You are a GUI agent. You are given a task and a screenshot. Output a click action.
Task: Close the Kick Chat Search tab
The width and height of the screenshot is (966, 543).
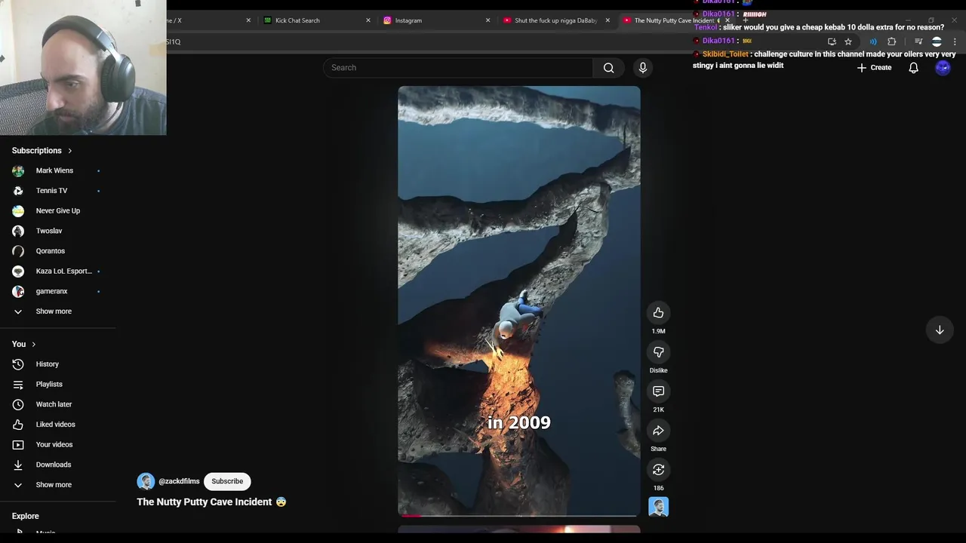pos(368,20)
